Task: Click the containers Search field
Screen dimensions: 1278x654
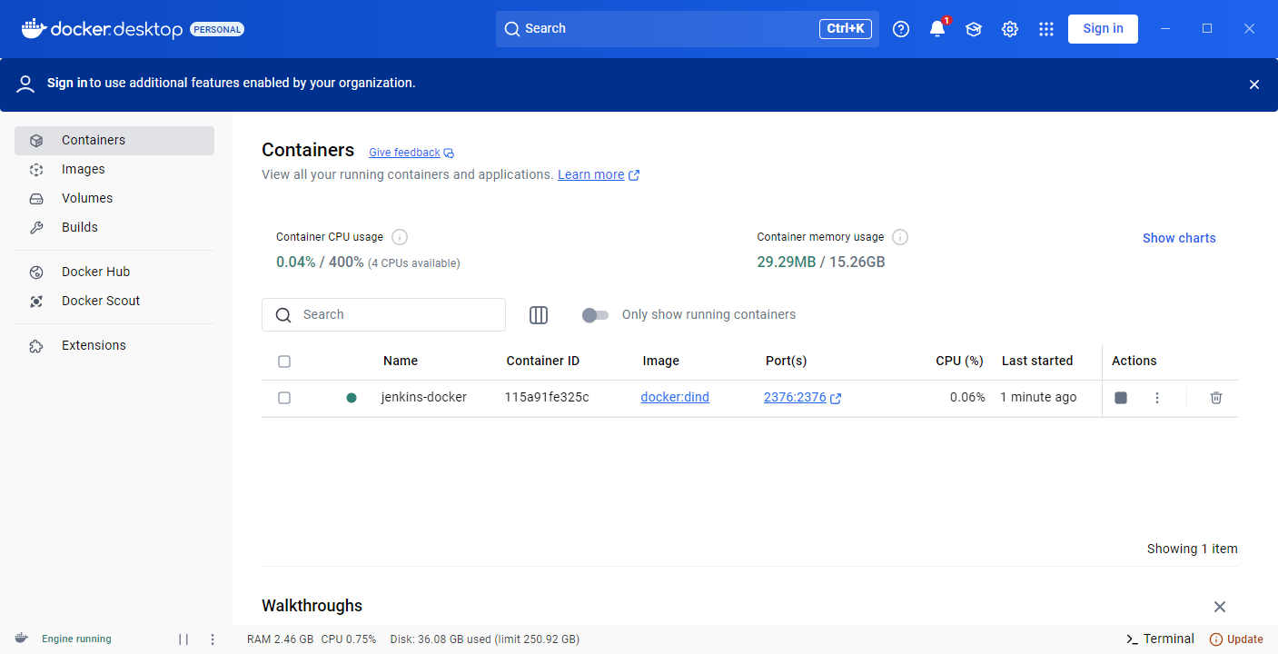Action: [x=383, y=314]
